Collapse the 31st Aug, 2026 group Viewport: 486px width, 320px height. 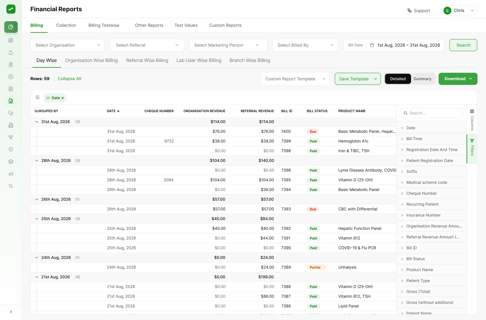pos(37,122)
